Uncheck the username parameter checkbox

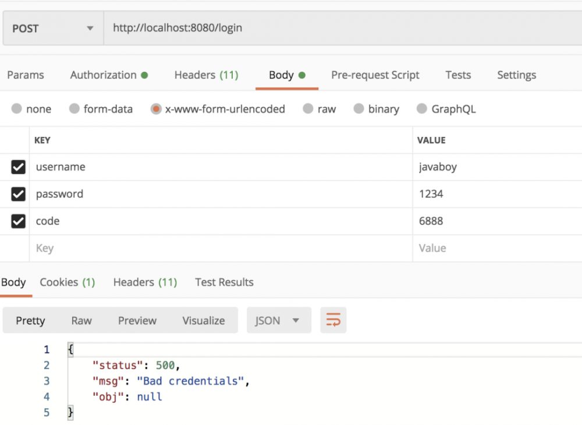click(x=18, y=167)
